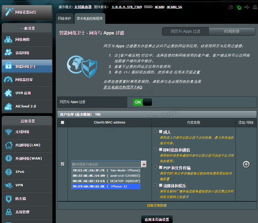Viewport: 258px width, 223px height.
Task: Click the 防火墙 shield icon
Action: 9,199
